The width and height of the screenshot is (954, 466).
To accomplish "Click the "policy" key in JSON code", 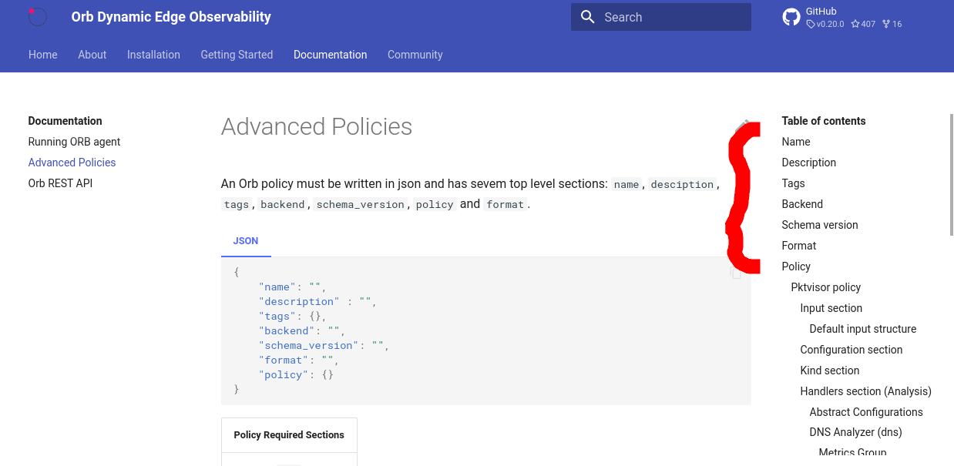I will point(284,375).
